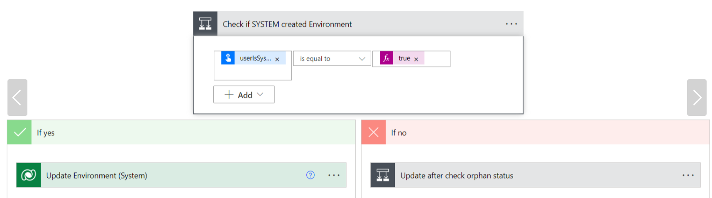Viewport: 712px width, 198px height.
Task: Select the If yes branch header
Action: pos(181,132)
